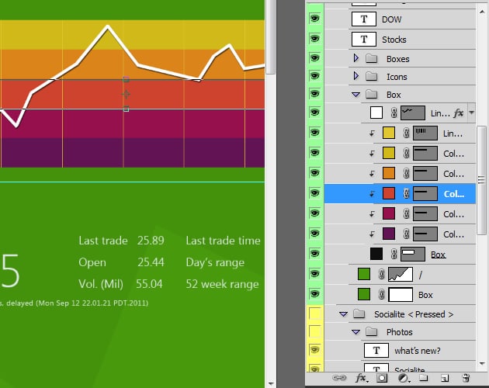This screenshot has width=489, height=388.
Task: Click the folder icon of Photos group
Action: [372, 331]
